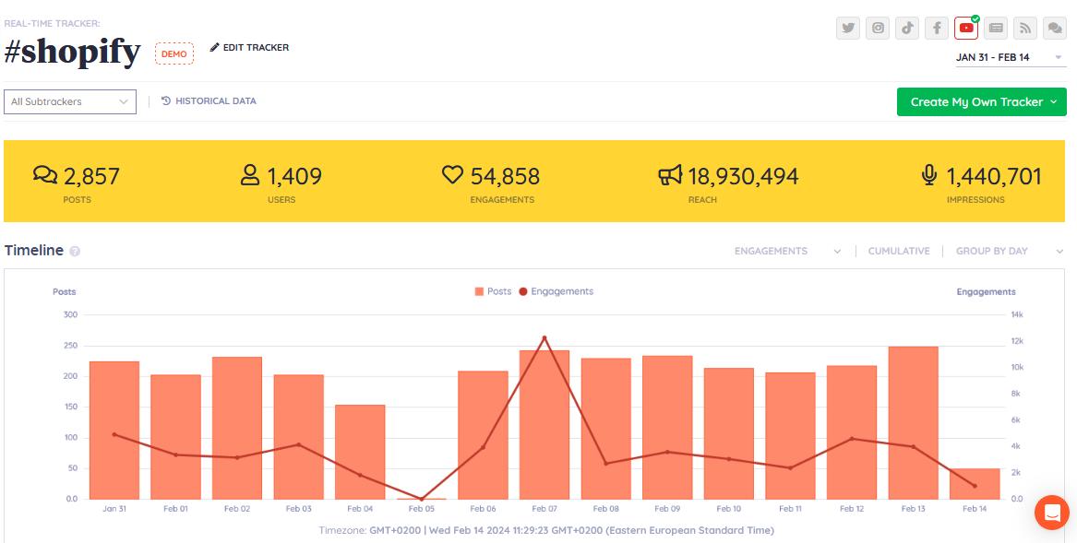This screenshot has width=1077, height=543.
Task: Click the Feb 10 axis label
Action: point(729,509)
